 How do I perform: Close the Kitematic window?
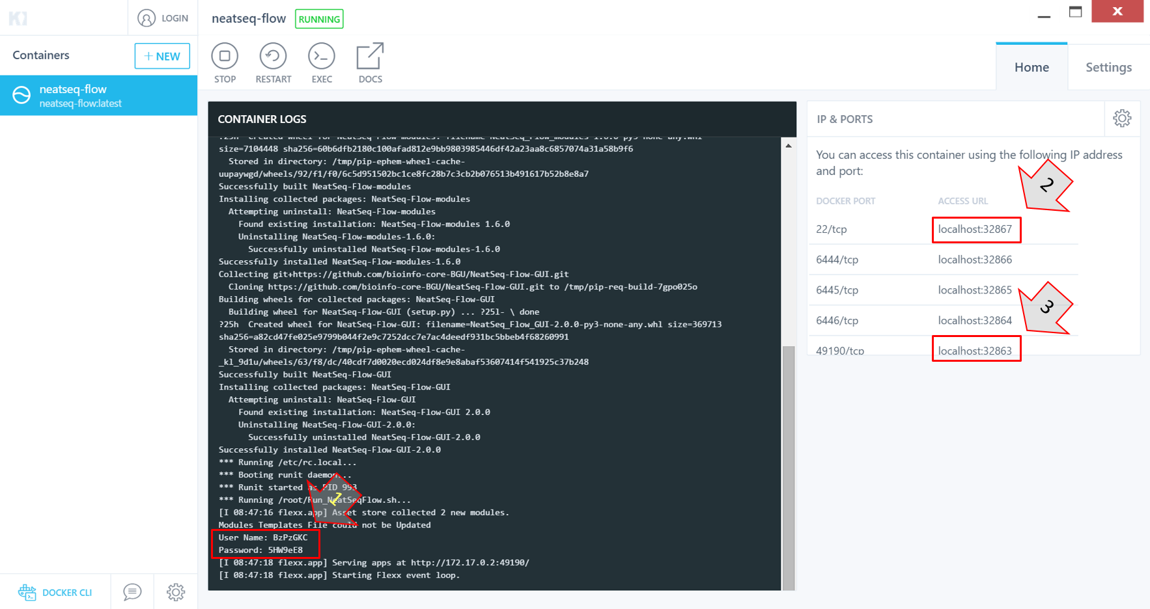point(1117,11)
